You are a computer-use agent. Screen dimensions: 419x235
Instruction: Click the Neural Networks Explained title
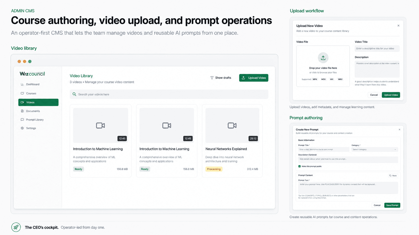click(x=226, y=149)
